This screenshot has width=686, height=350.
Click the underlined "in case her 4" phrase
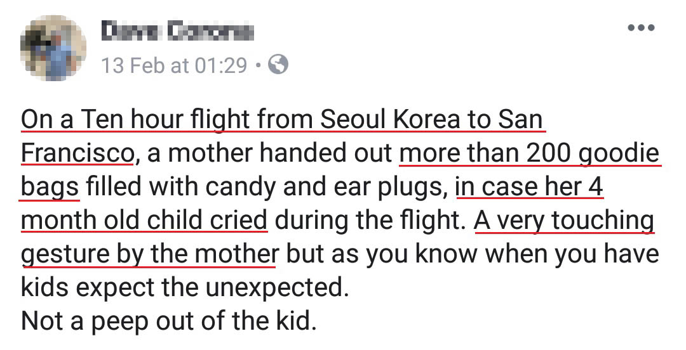click(x=528, y=186)
